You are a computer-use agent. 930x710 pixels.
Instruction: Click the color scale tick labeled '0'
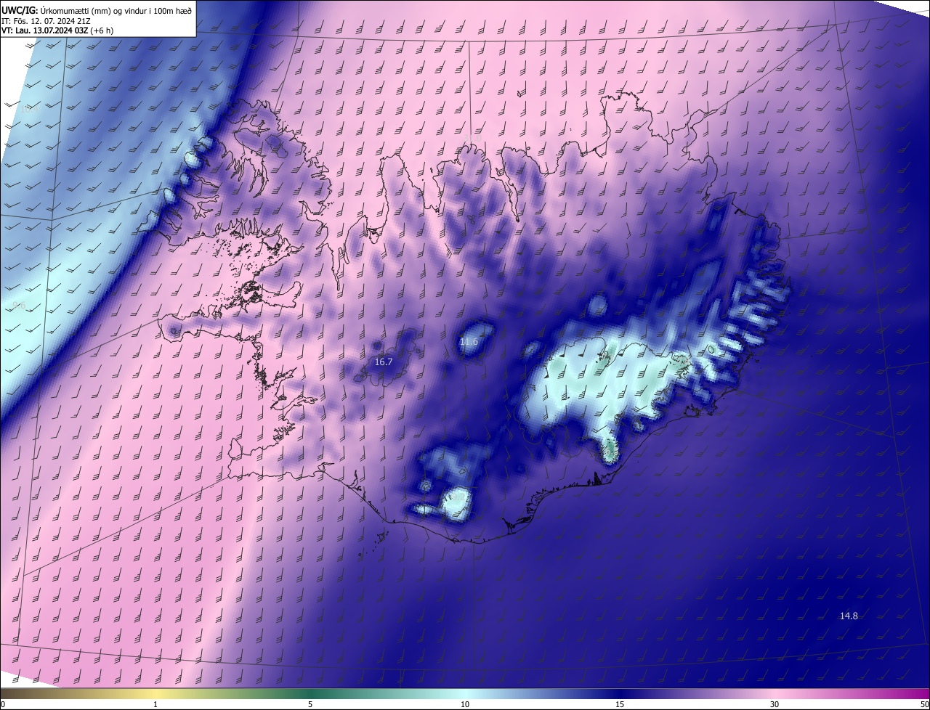click(3, 704)
